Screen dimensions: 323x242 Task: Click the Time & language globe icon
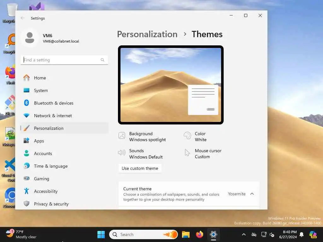click(26, 166)
